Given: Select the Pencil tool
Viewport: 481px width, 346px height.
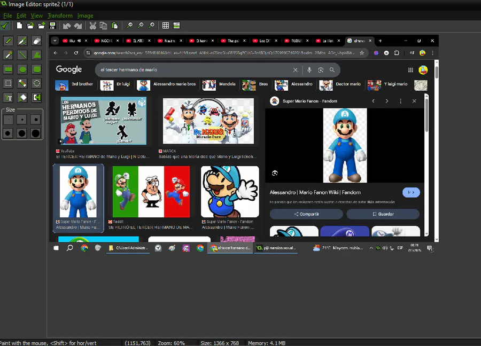Looking at the screenshot, I should [x=8, y=41].
